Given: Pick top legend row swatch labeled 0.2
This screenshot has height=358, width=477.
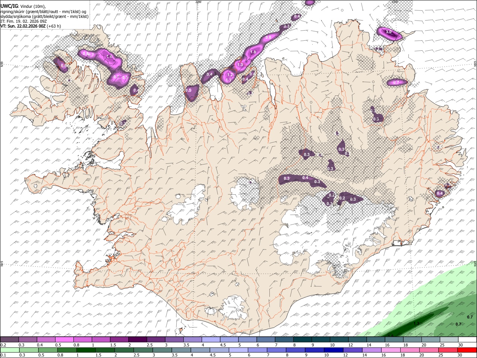Looking at the screenshot, I should pos(9,339).
